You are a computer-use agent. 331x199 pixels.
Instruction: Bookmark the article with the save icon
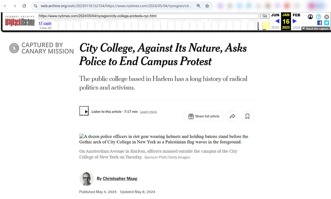tap(247, 116)
